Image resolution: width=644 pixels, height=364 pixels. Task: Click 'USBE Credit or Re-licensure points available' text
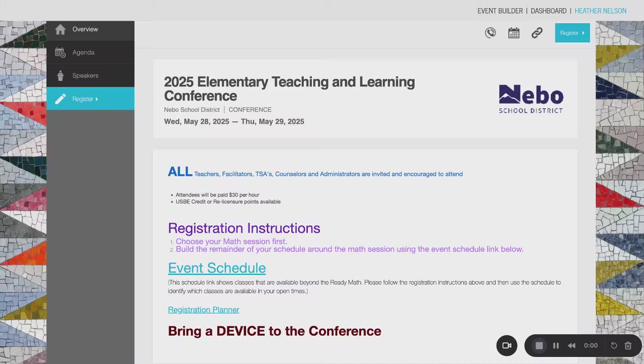click(x=228, y=202)
